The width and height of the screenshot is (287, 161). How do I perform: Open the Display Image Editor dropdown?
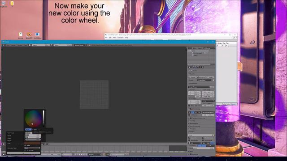pos(204,80)
